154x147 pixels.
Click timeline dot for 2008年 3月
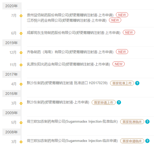tap(21, 142)
